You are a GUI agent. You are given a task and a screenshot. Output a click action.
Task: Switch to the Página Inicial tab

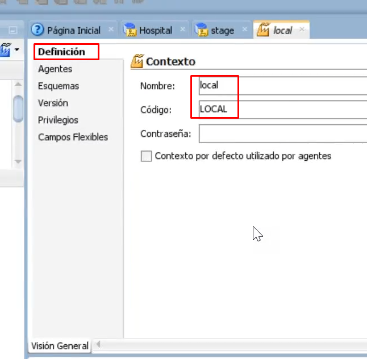point(73,30)
